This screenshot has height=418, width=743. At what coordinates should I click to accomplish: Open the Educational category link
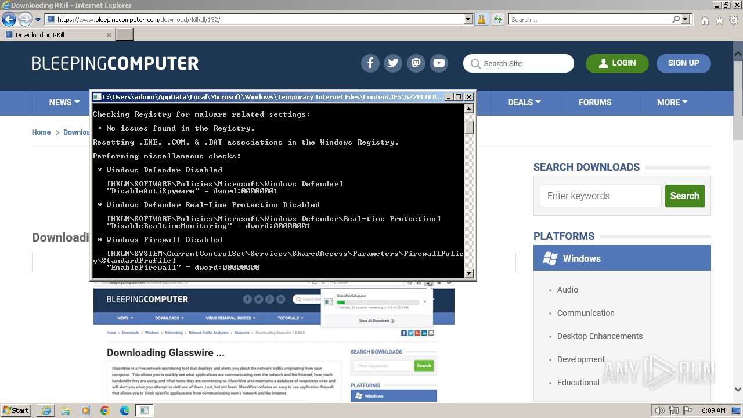(578, 383)
